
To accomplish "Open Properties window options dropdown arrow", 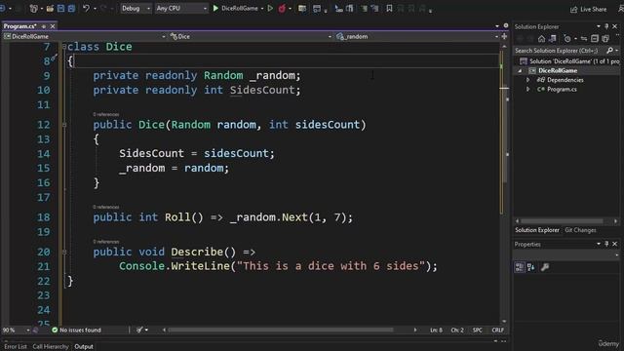I will [598, 244].
